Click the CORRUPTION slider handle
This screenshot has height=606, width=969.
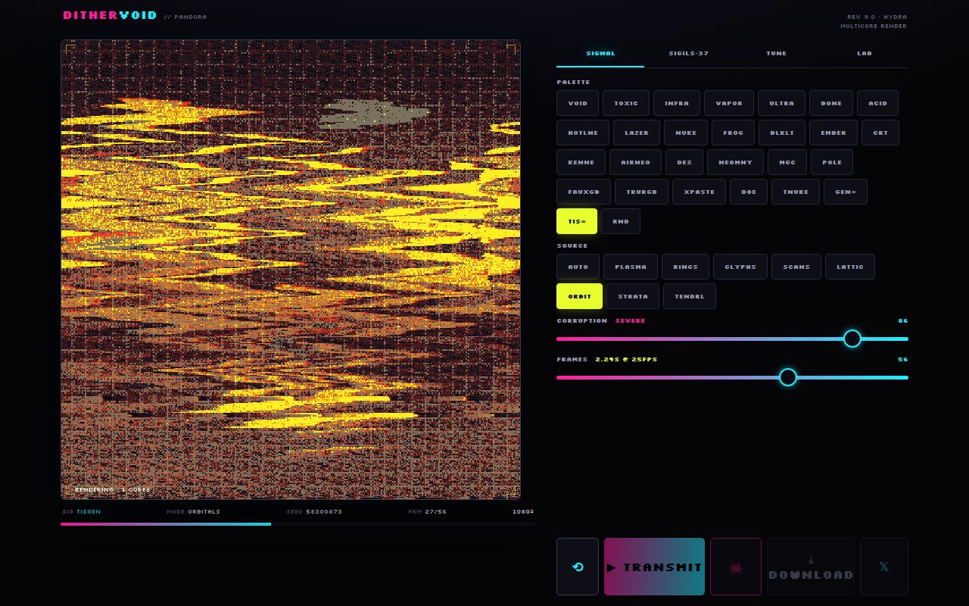pyautogui.click(x=852, y=339)
